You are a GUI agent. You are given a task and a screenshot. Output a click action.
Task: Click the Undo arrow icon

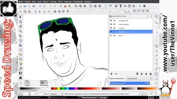(x=50, y=6)
